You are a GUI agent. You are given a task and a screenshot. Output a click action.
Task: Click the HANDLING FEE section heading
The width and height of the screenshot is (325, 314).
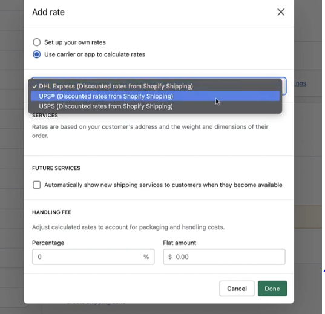point(51,212)
